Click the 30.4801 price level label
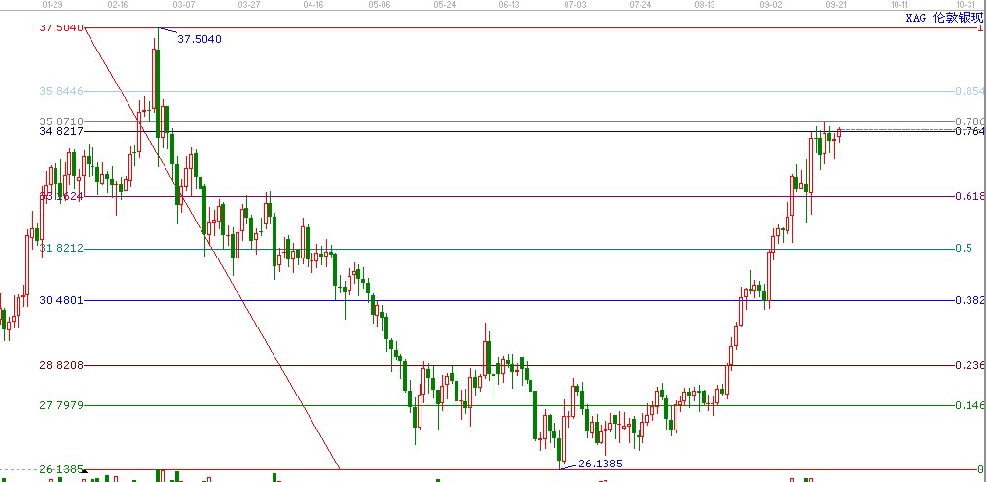Screen dimensions: 988x482 (x=60, y=301)
